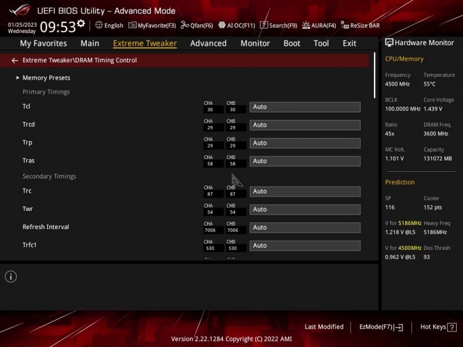This screenshot has height=347, width=463.
Task: Click Extreme Tweaker\DRAM Timing Control breadcrumb
Action: click(80, 60)
